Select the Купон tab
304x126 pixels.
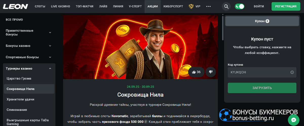click(x=262, y=21)
